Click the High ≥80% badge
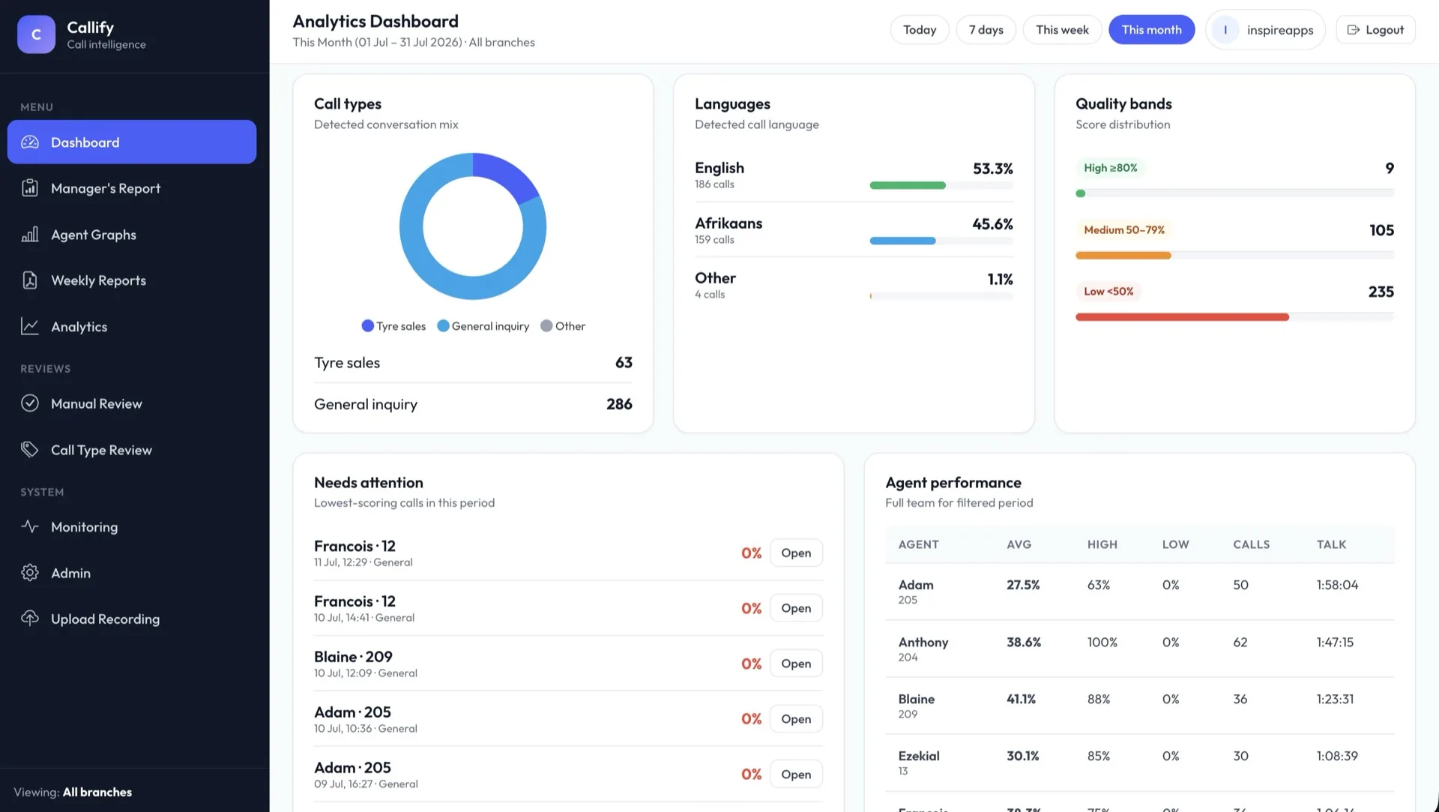This screenshot has width=1439, height=812. click(1110, 168)
